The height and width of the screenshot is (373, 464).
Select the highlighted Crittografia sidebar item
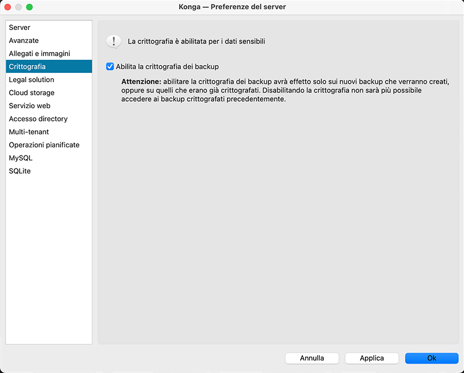point(27,66)
